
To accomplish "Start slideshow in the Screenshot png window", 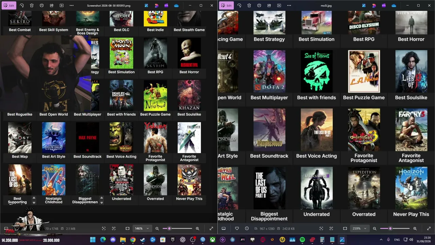I will tap(62, 5).
